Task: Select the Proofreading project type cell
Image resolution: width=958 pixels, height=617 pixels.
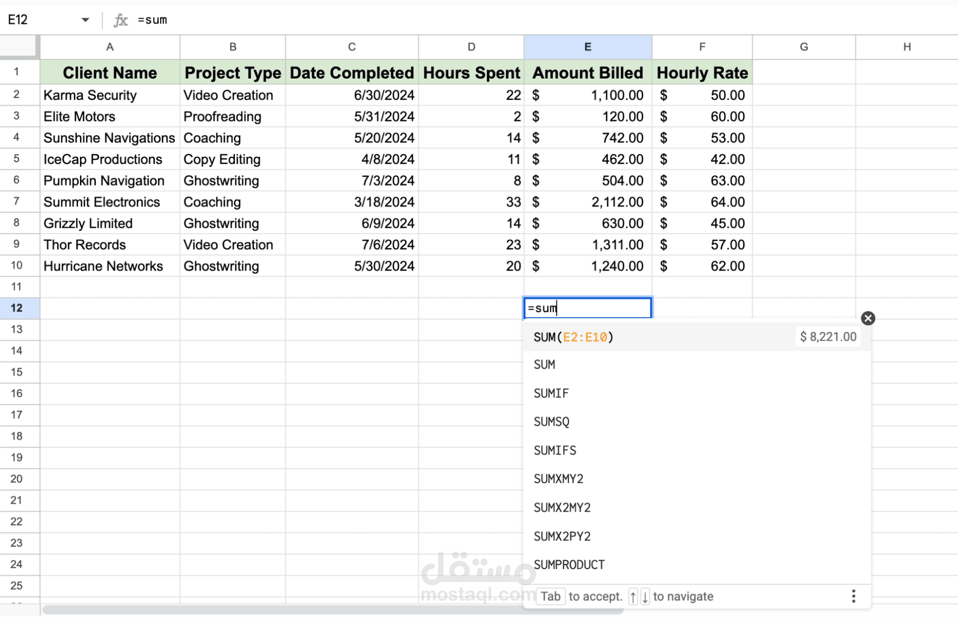Action: [x=233, y=117]
